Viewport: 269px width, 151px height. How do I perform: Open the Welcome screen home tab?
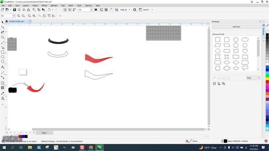(7, 21)
